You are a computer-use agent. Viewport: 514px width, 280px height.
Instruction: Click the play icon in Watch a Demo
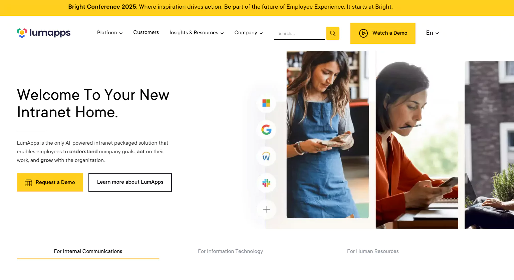(363, 33)
